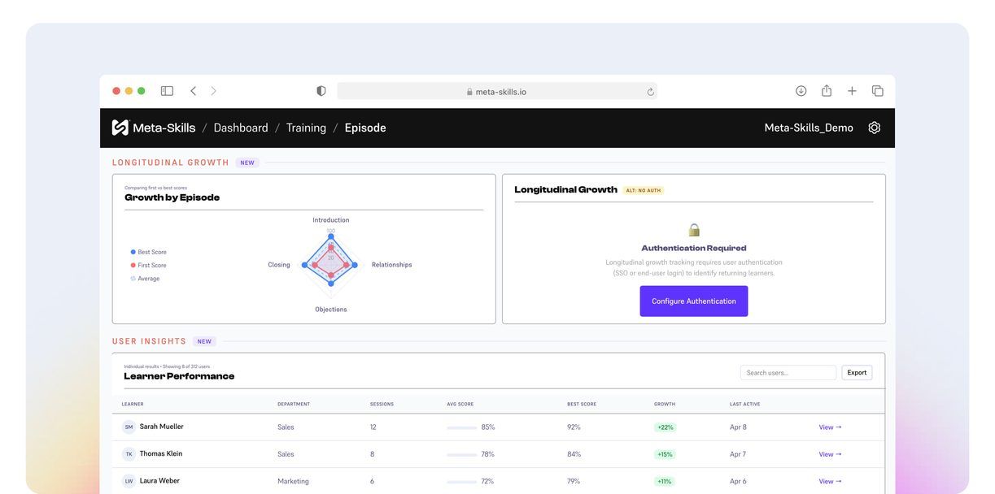995x494 pixels.
Task: Click NEW badge next to User Insights heading
Action: pos(204,341)
